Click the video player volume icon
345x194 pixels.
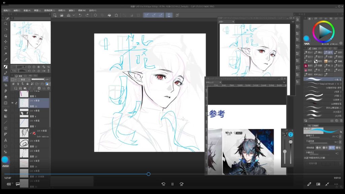(8, 184)
